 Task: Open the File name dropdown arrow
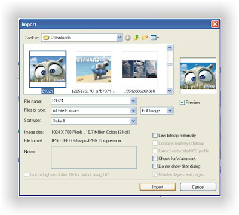click(x=133, y=101)
